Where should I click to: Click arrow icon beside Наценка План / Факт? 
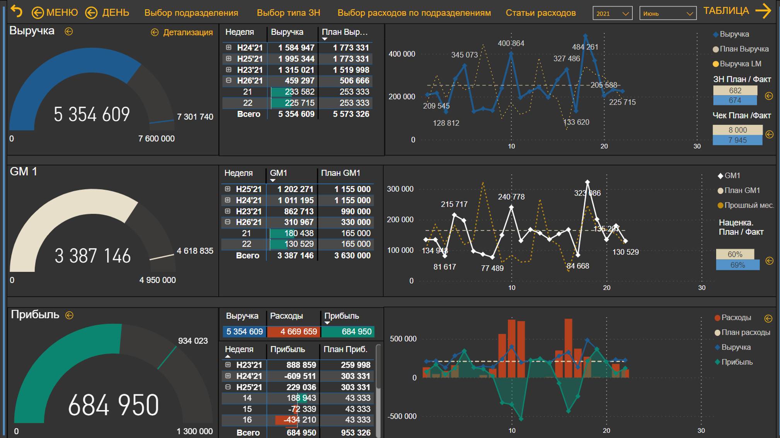click(769, 261)
